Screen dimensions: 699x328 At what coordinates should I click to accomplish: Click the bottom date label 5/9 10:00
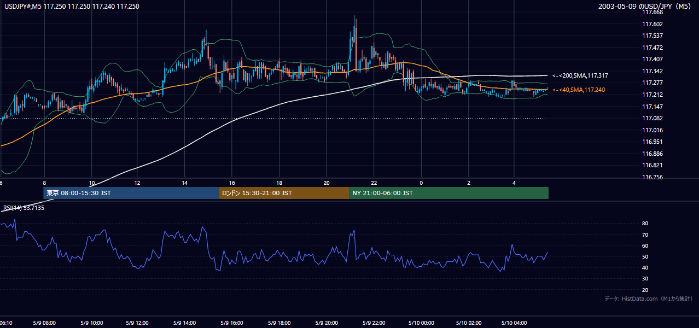click(x=91, y=323)
